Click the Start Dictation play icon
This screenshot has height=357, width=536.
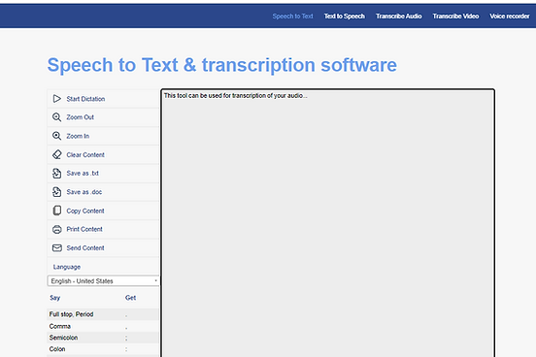click(56, 99)
